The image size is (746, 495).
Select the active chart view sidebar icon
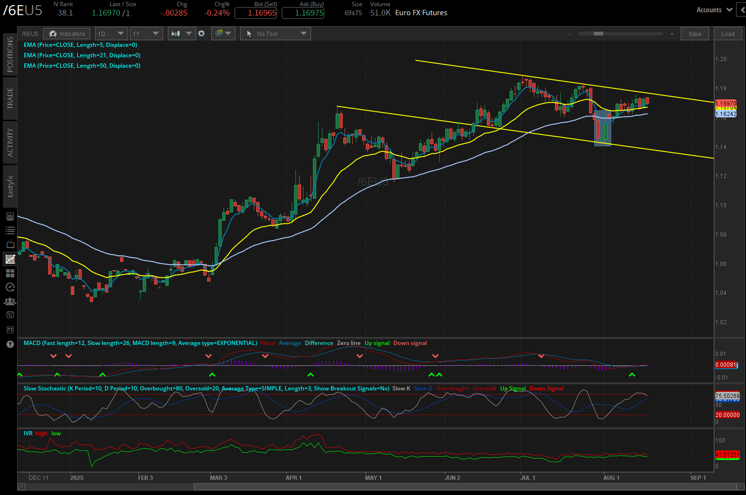10,259
